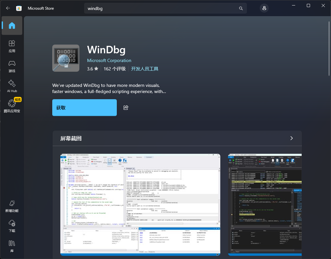Expand the 屏幕截图 section with chevron
The image size is (331, 259).
click(292, 138)
